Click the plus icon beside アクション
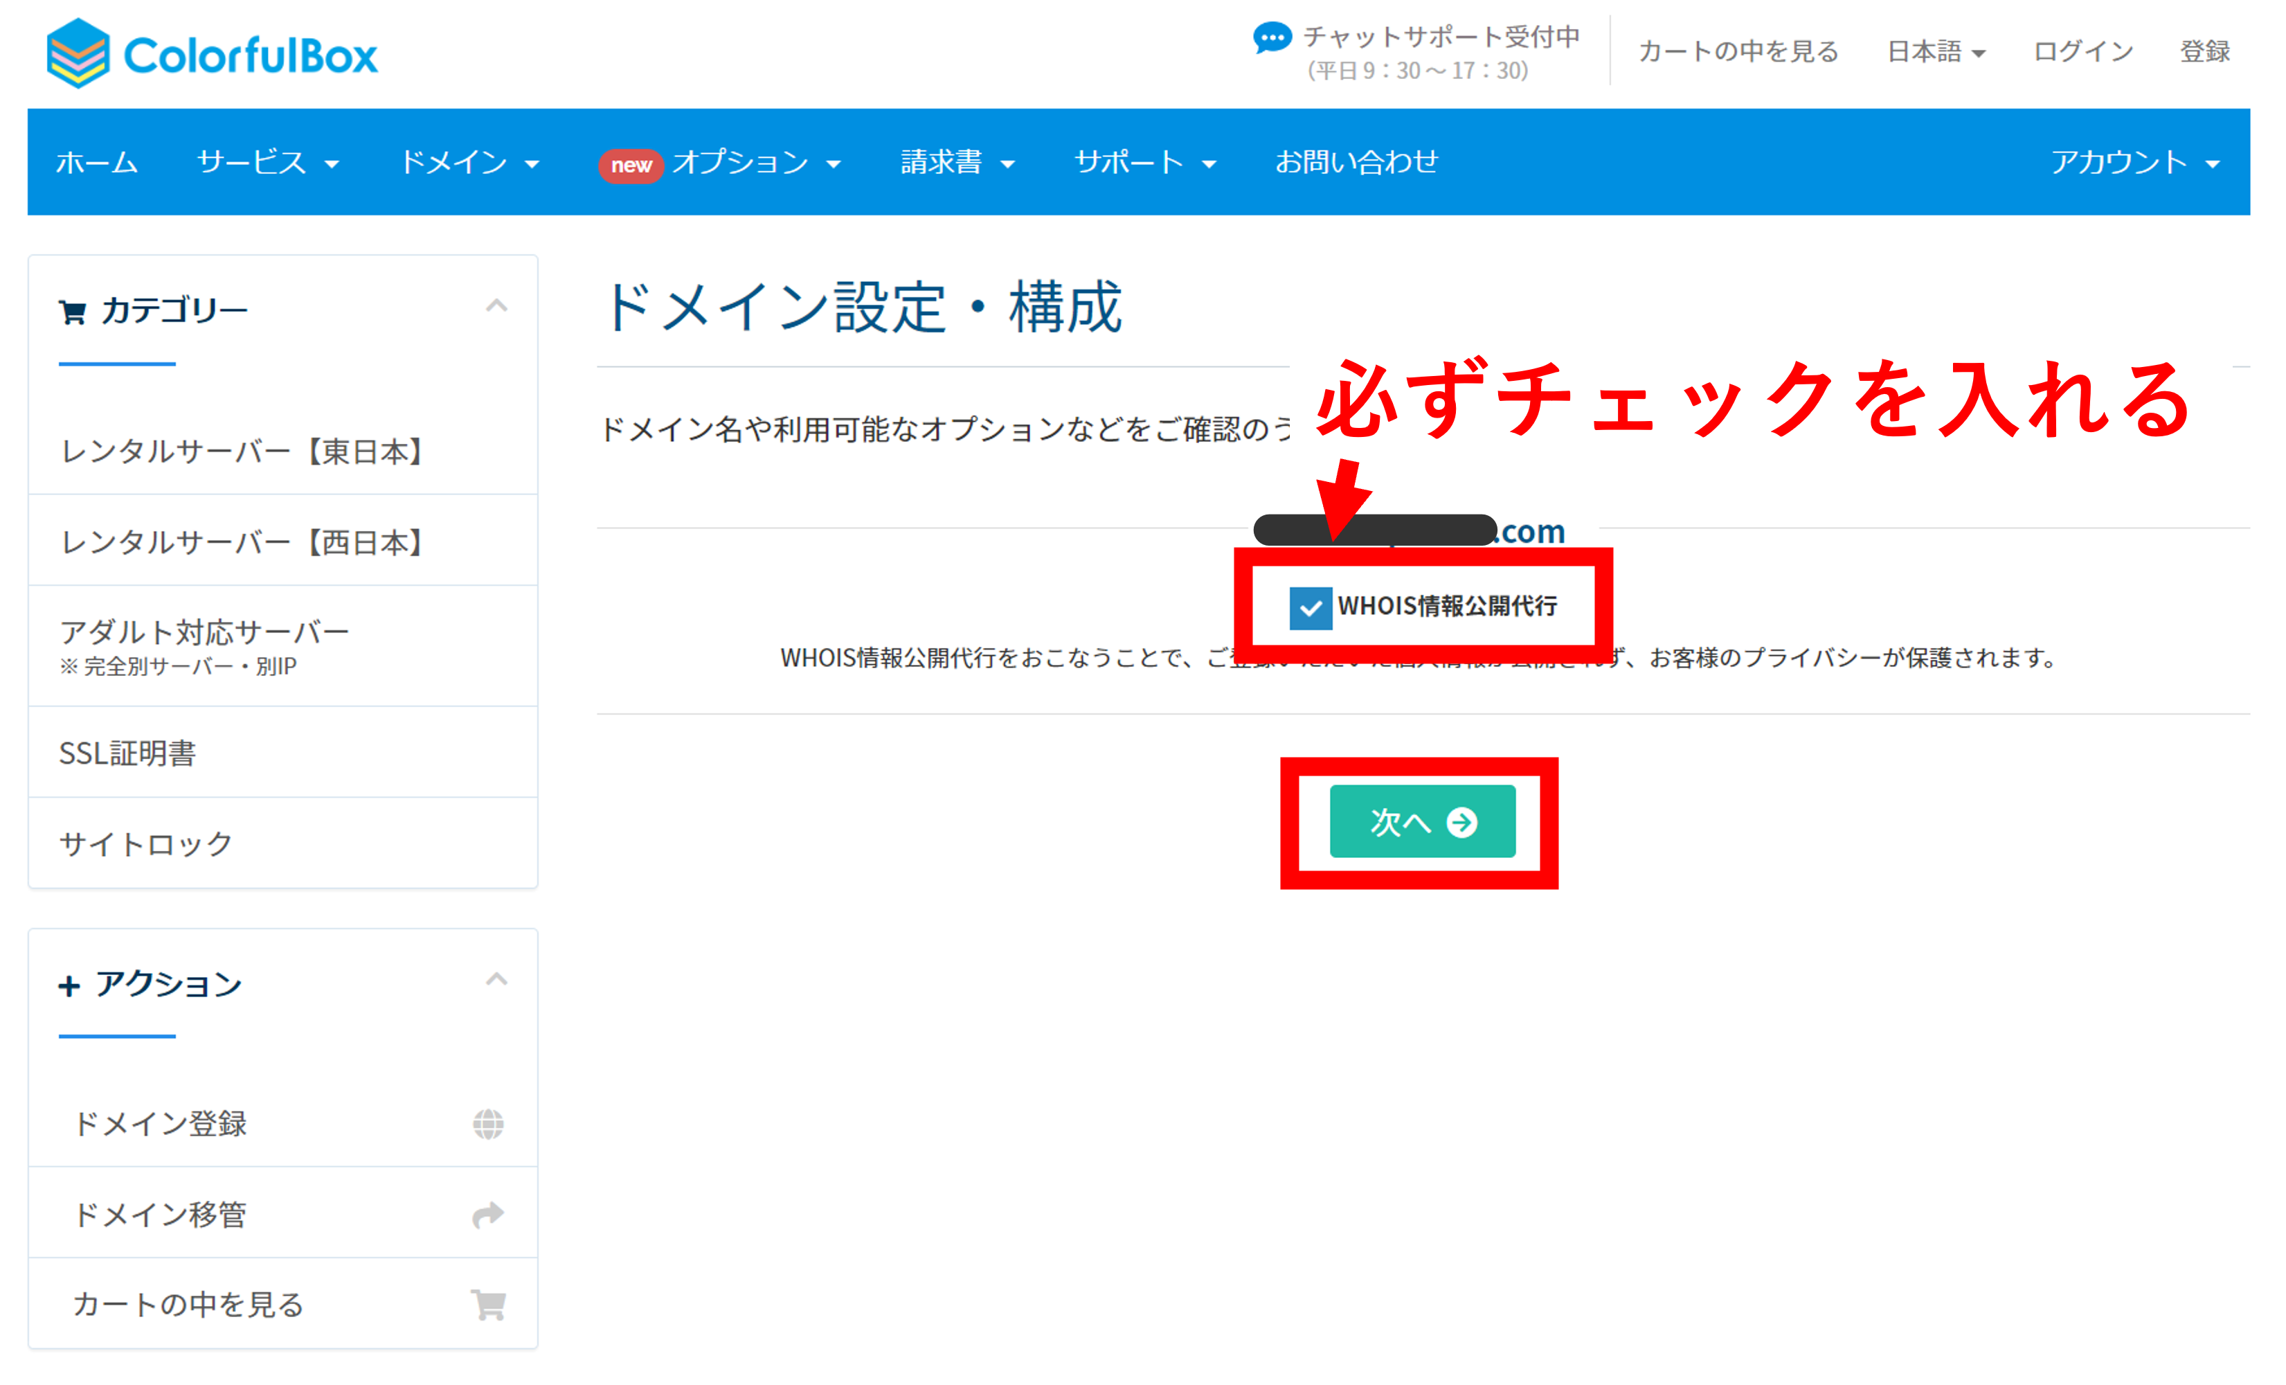This screenshot has height=1385, width=2286. 69,986
